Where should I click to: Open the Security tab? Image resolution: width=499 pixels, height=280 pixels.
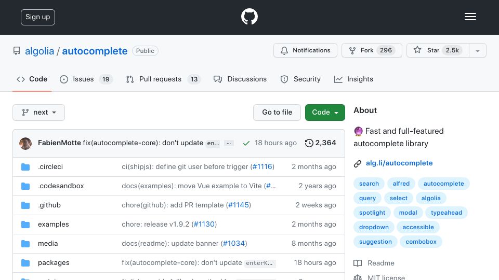[300, 79]
